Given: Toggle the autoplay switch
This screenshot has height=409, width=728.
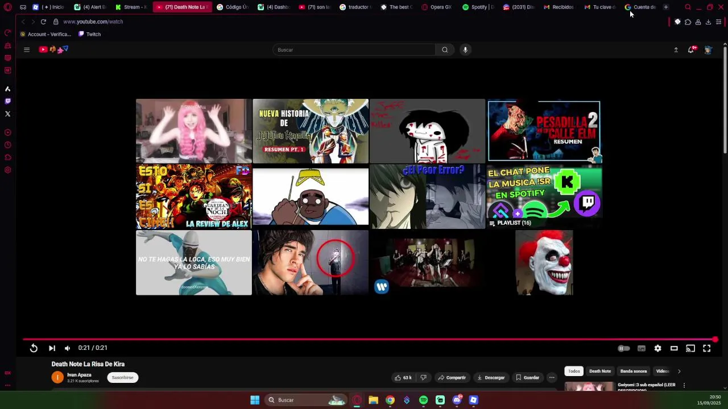Looking at the screenshot, I should [624, 348].
